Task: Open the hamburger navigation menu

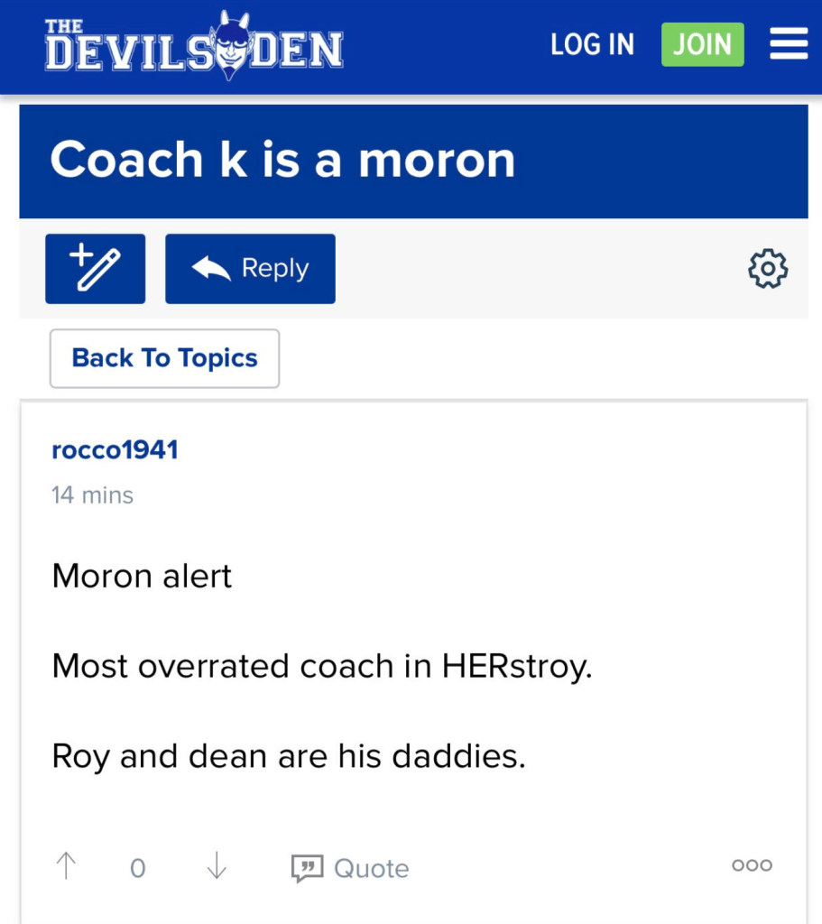Action: tap(788, 44)
